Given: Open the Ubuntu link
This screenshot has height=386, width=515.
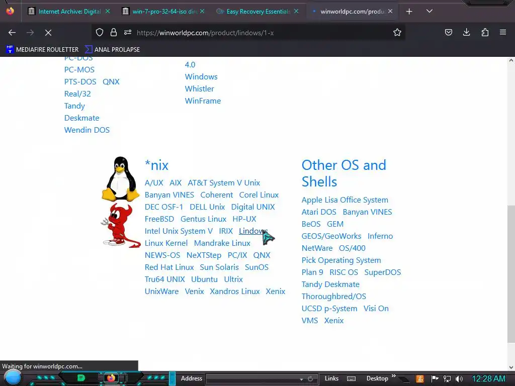Looking at the screenshot, I should point(204,279).
